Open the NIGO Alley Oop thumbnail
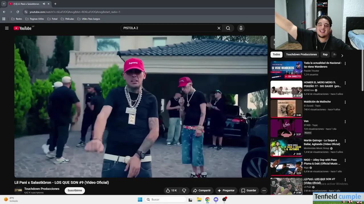Viewport: 364px width, 204px height. coord(286,167)
